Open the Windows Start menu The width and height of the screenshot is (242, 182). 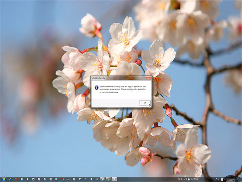pos(3,179)
